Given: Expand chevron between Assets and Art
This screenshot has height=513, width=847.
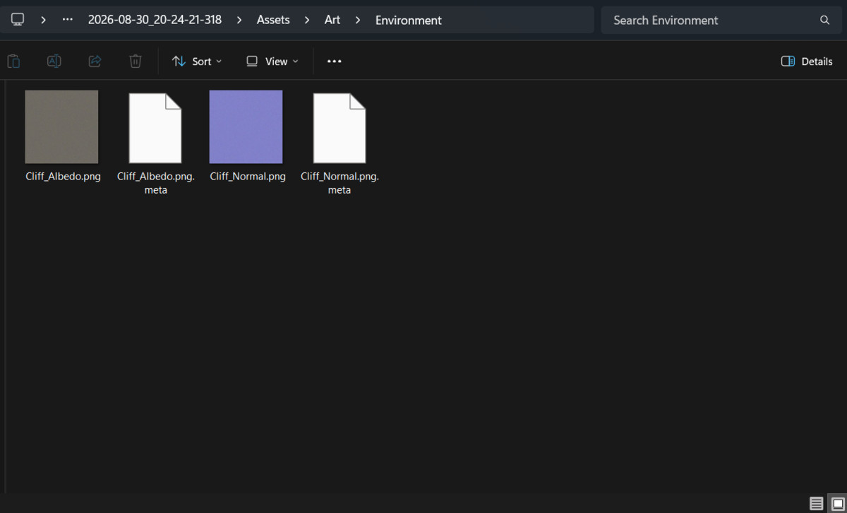Looking at the screenshot, I should 307,20.
